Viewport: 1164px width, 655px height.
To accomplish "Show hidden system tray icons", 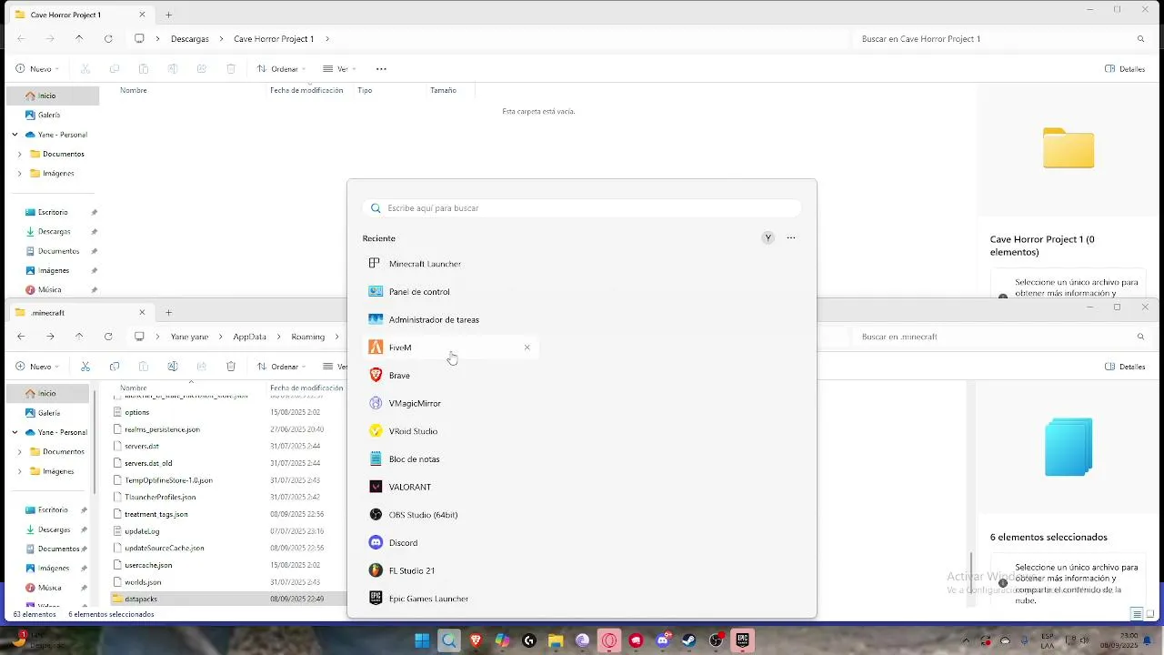I will tap(966, 640).
